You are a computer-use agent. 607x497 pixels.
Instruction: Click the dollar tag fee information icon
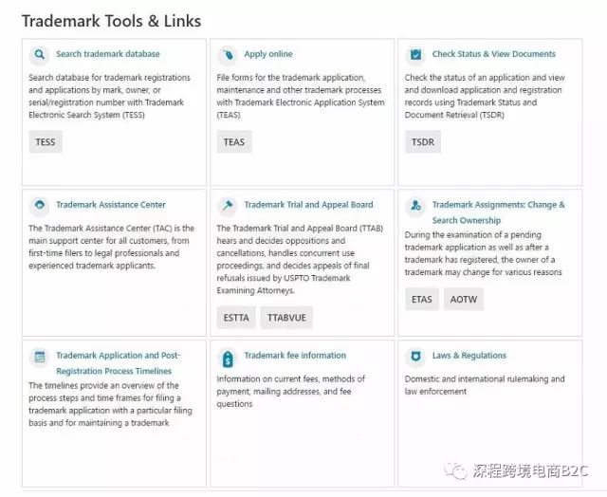(228, 359)
